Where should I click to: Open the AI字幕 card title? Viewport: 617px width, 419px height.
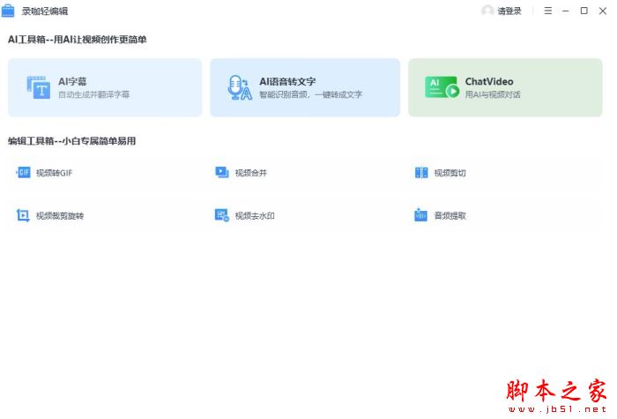pos(72,81)
